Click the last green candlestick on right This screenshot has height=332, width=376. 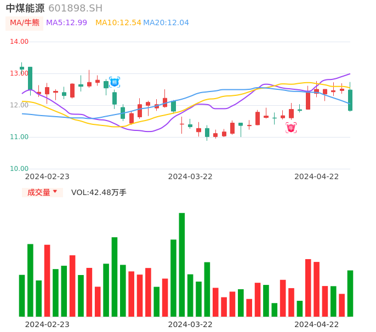350,100
